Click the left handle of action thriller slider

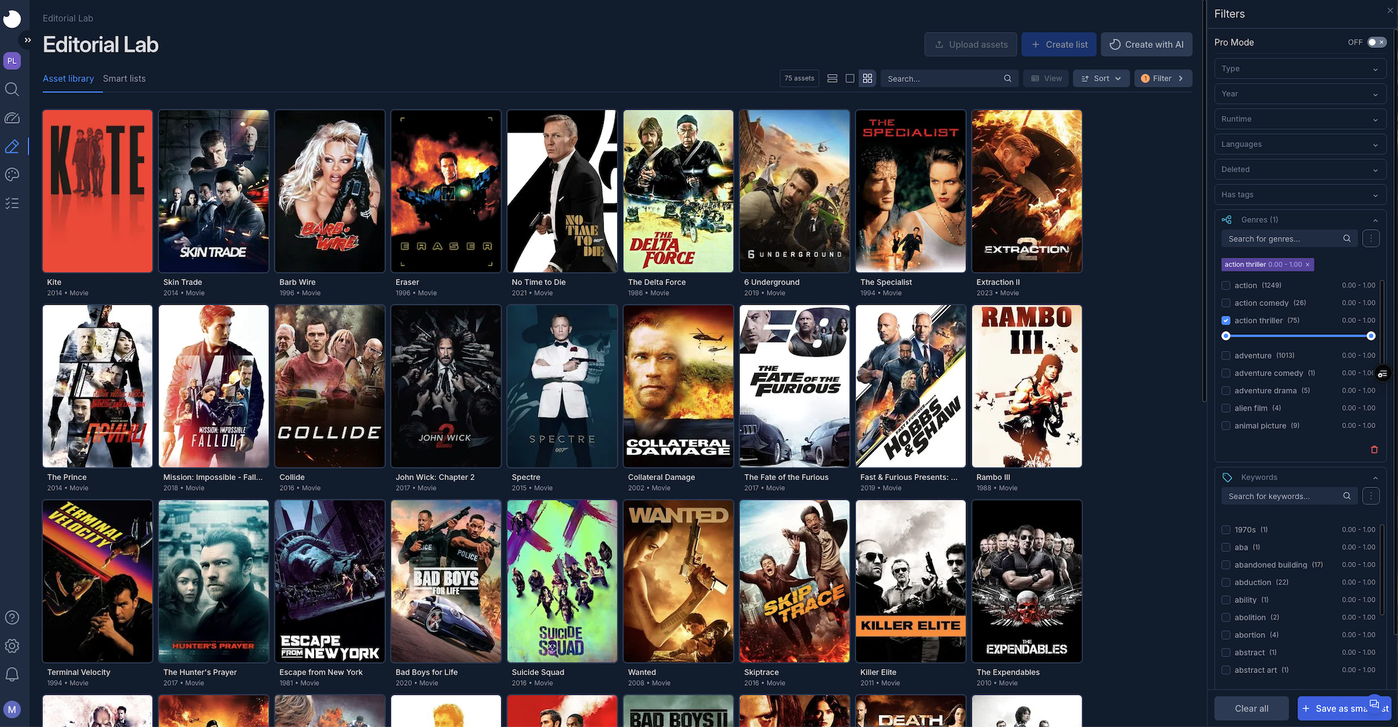[x=1226, y=336]
